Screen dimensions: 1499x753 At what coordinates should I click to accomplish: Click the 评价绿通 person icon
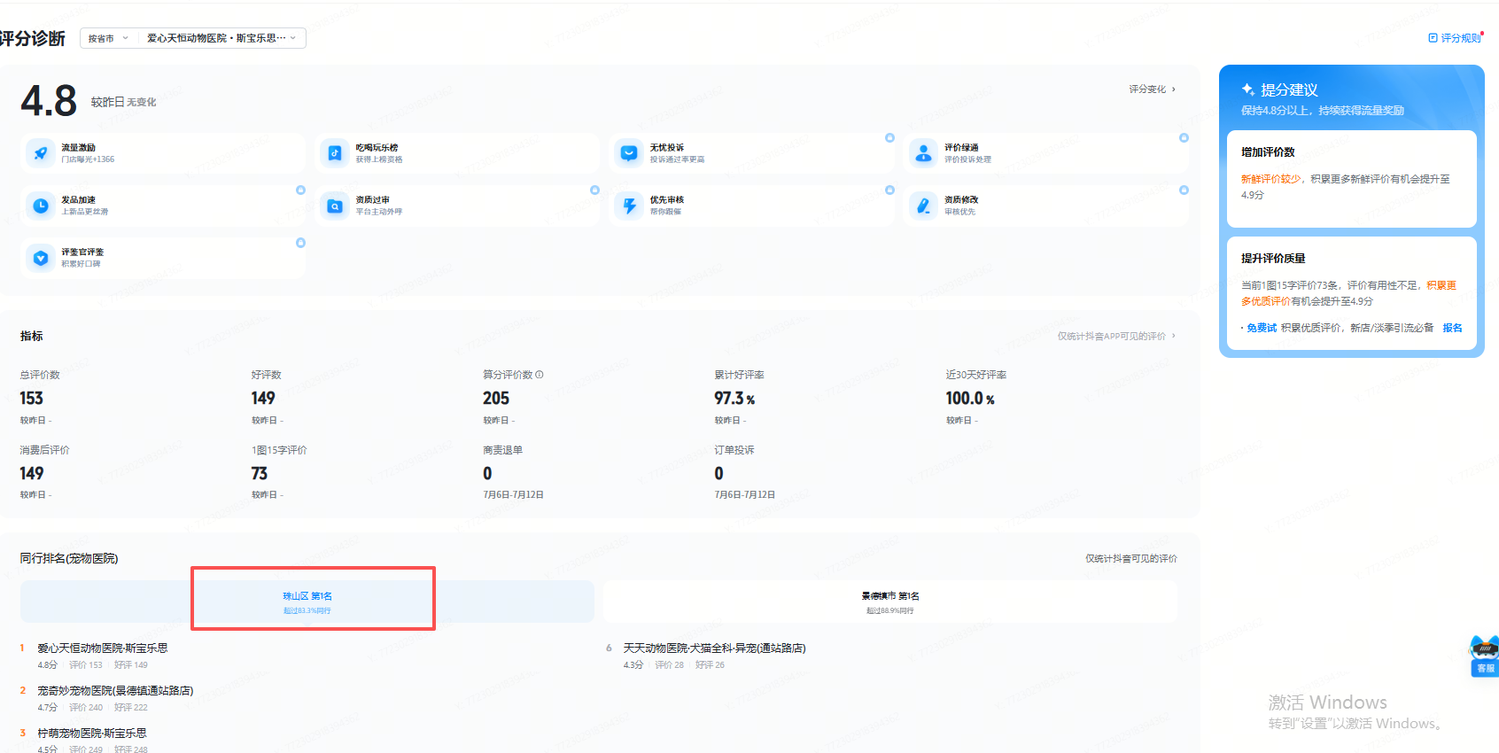tap(923, 153)
